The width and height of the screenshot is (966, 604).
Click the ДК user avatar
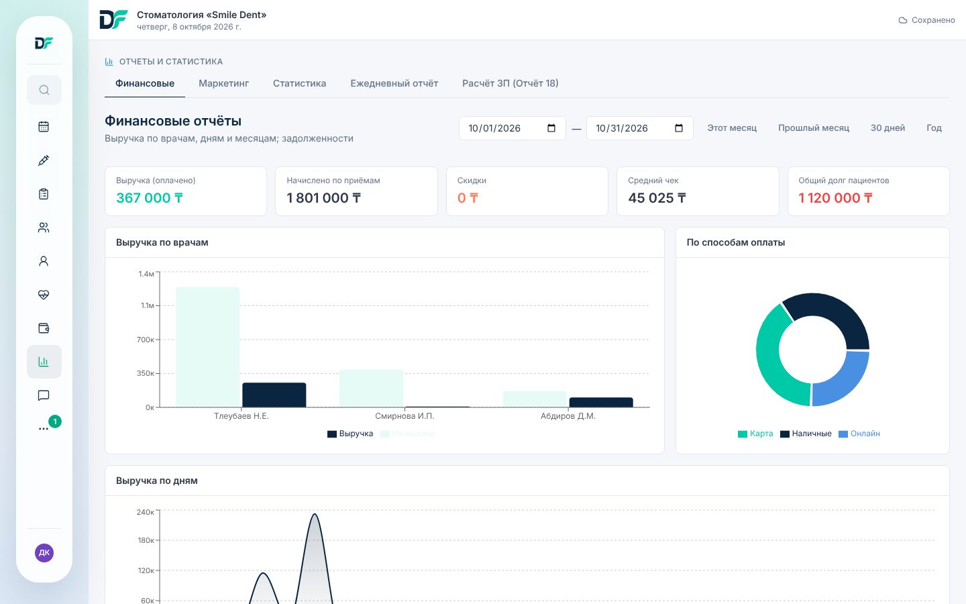[x=44, y=553]
